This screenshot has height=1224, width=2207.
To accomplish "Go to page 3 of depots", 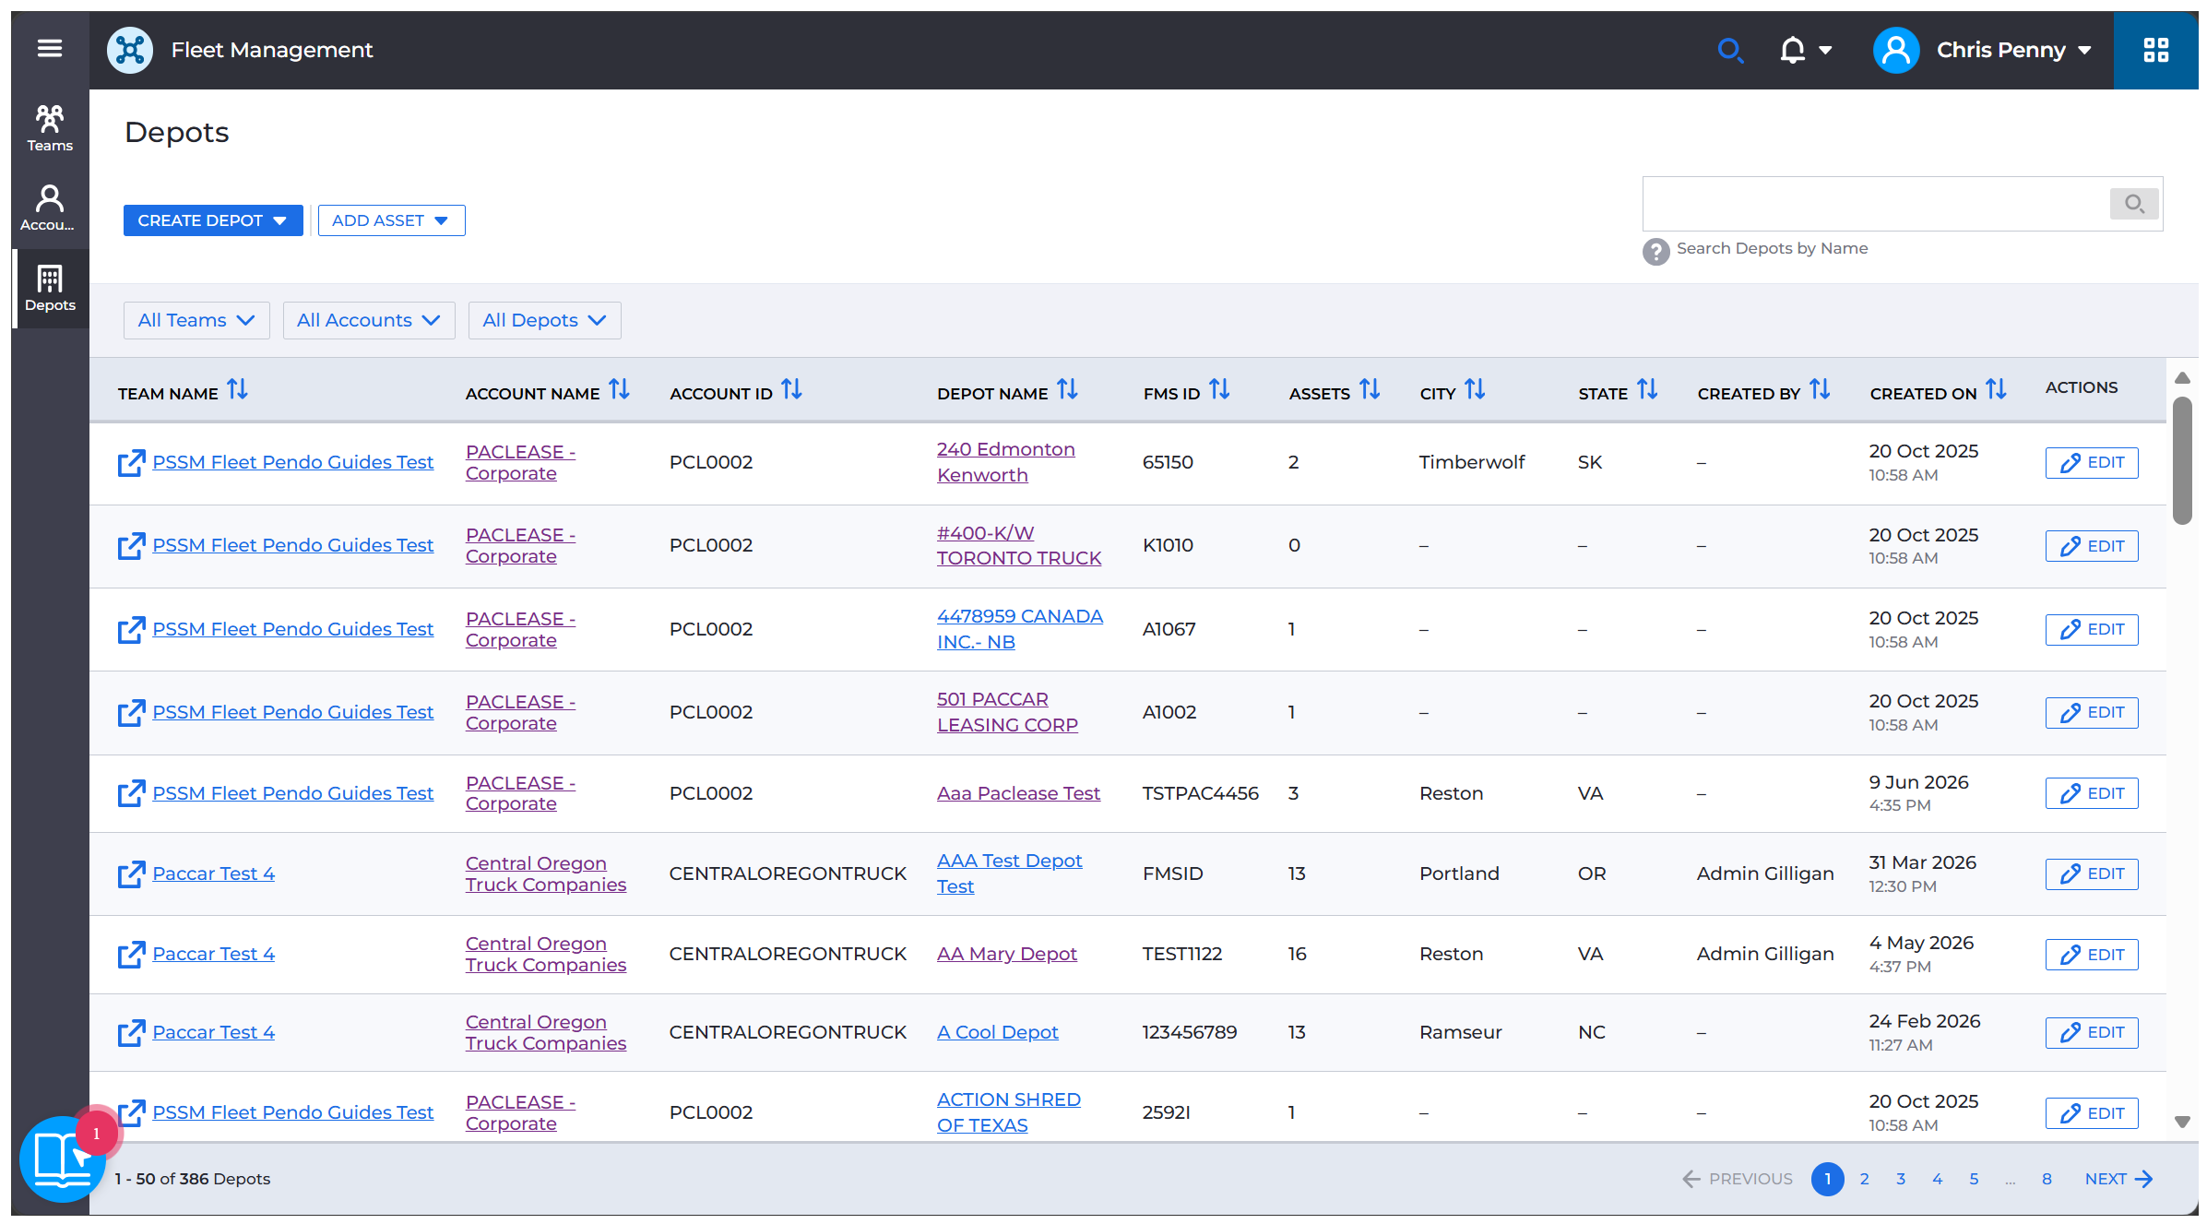I will click(1901, 1179).
